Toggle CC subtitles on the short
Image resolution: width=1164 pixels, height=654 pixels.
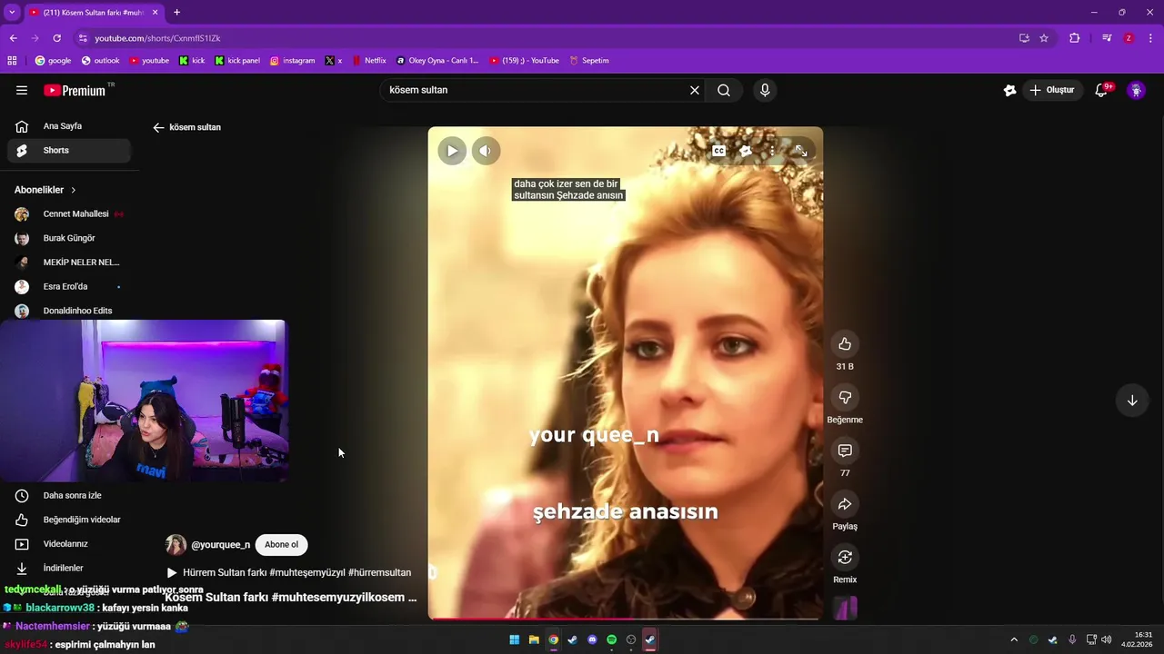(x=718, y=151)
